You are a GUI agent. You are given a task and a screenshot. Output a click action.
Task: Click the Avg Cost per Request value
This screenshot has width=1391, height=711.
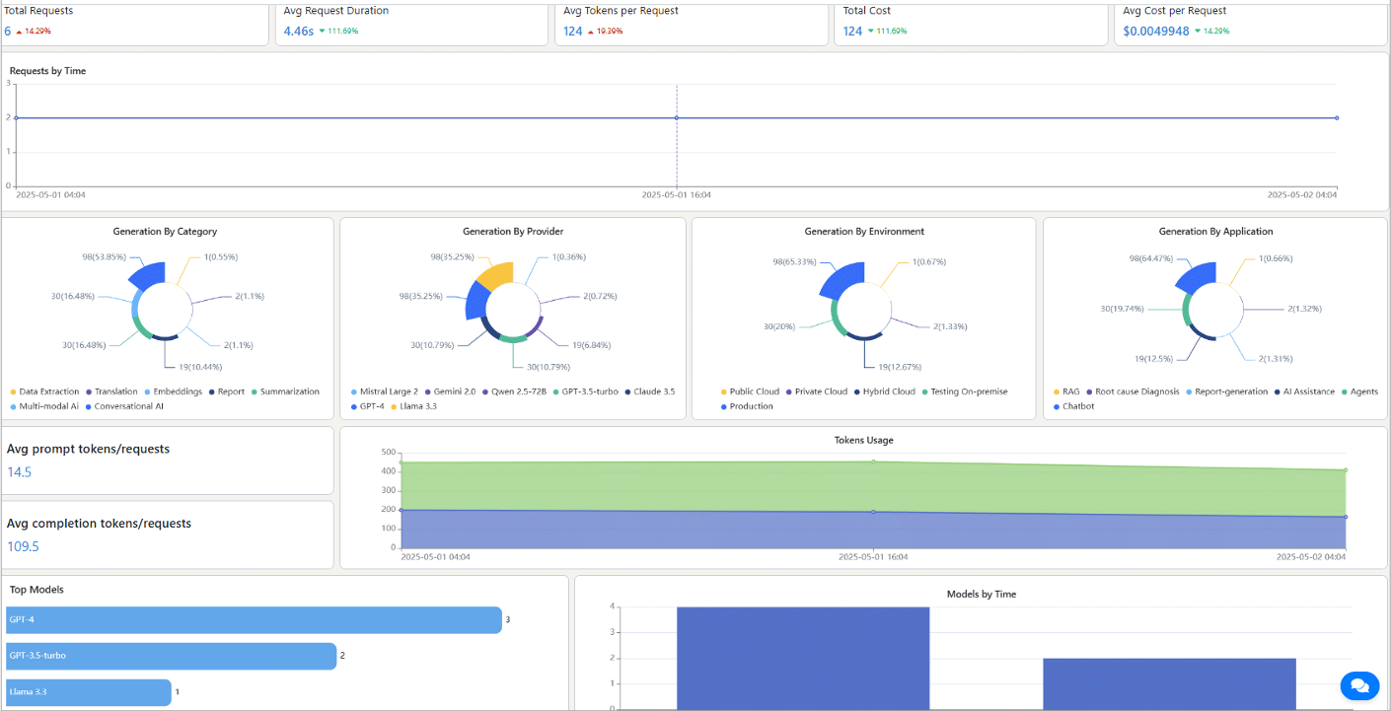click(1155, 32)
